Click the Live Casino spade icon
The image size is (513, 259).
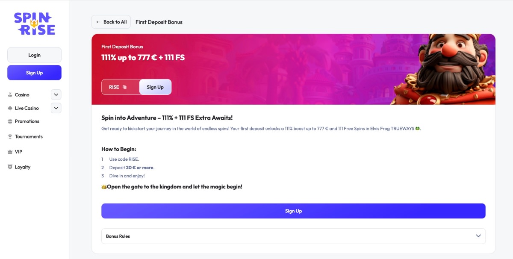(10, 109)
